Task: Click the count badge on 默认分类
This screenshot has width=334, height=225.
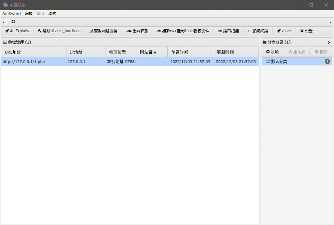Action: [327, 62]
